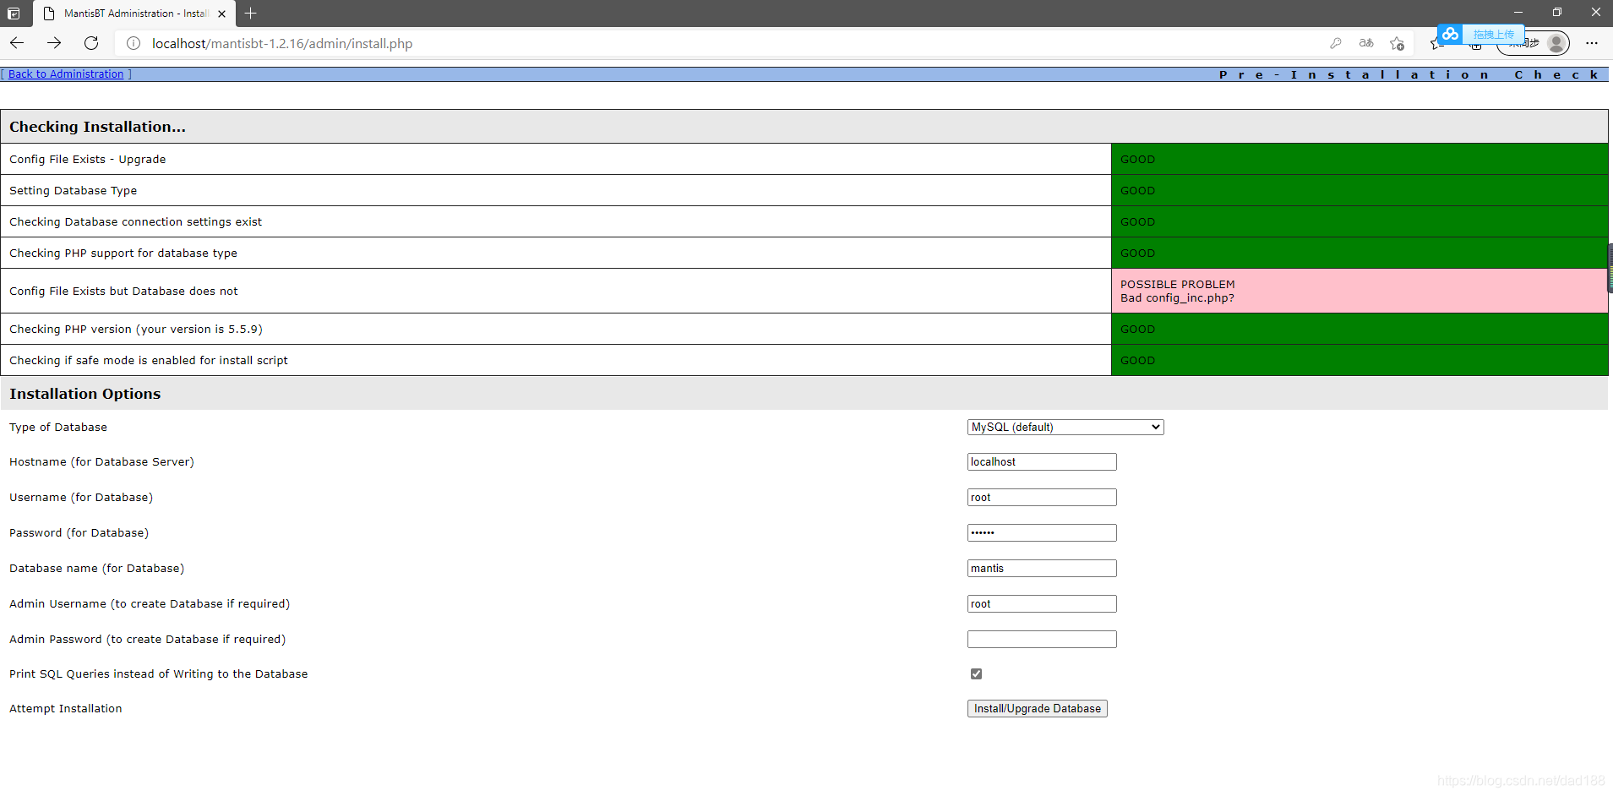Screen dimensions: 1613x796
Task: Click 'Checking if safe mode is enabled' text
Action: point(149,360)
